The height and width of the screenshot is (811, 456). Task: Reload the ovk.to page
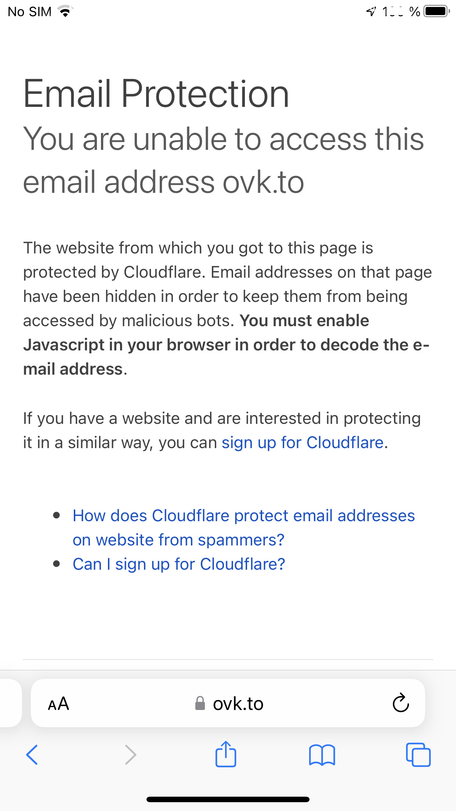(x=401, y=703)
